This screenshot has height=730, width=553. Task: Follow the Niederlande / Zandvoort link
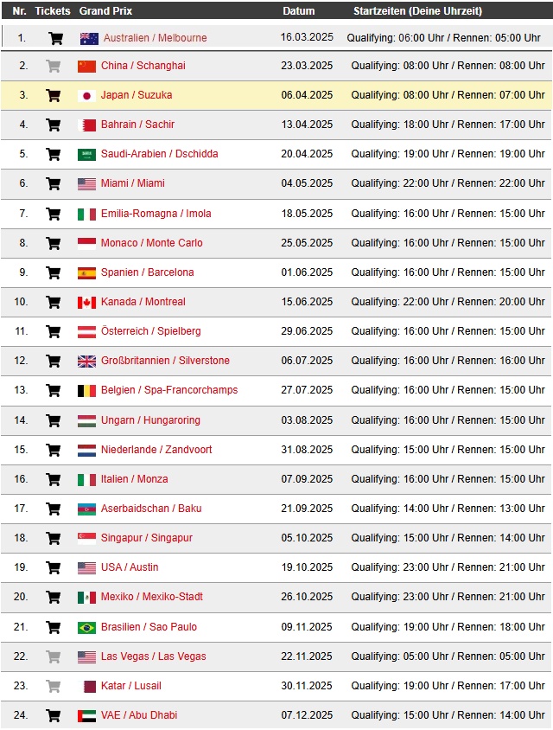point(156,450)
